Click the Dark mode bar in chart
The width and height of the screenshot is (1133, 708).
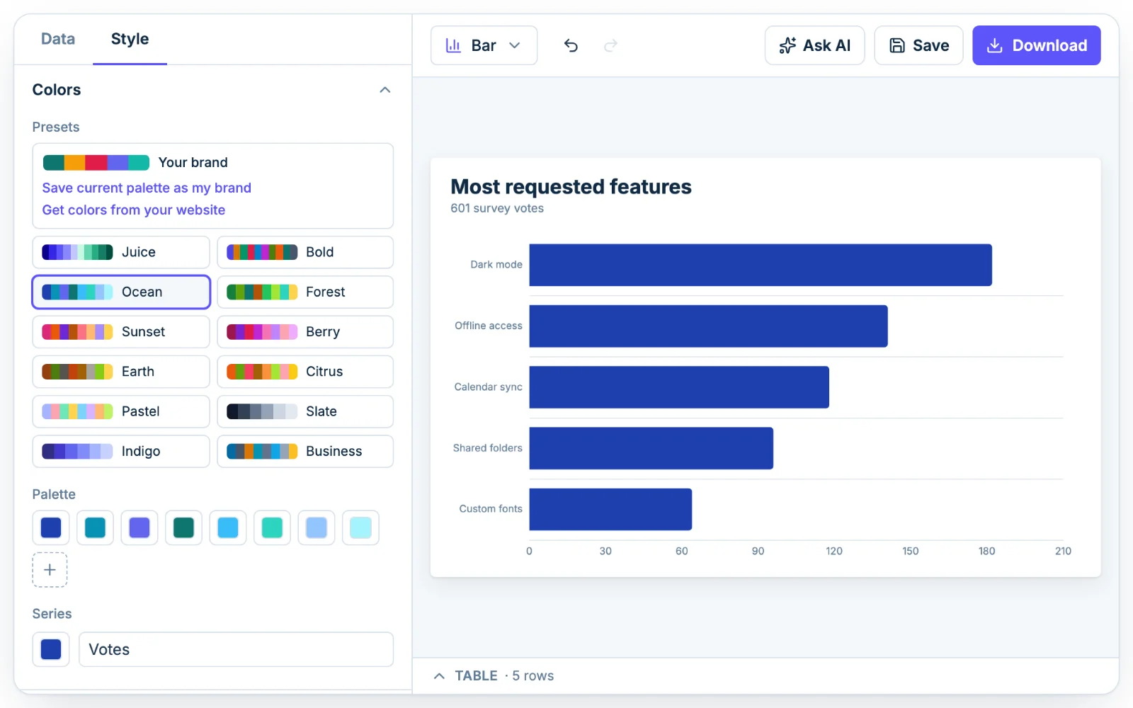tap(761, 265)
